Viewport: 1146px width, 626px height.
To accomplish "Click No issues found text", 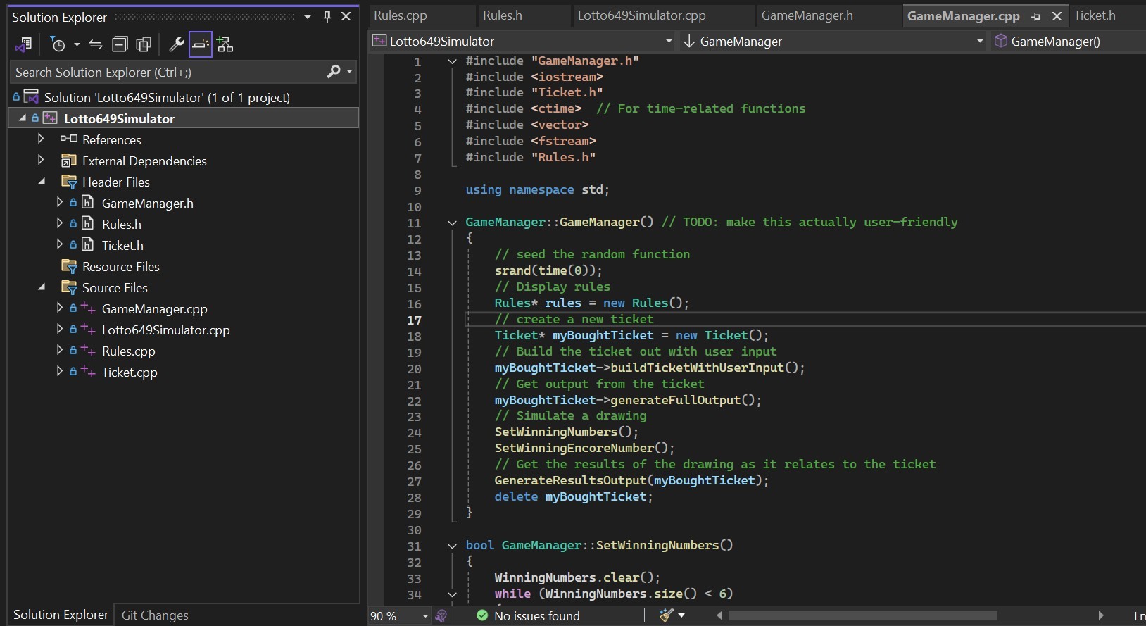I will coord(537,616).
